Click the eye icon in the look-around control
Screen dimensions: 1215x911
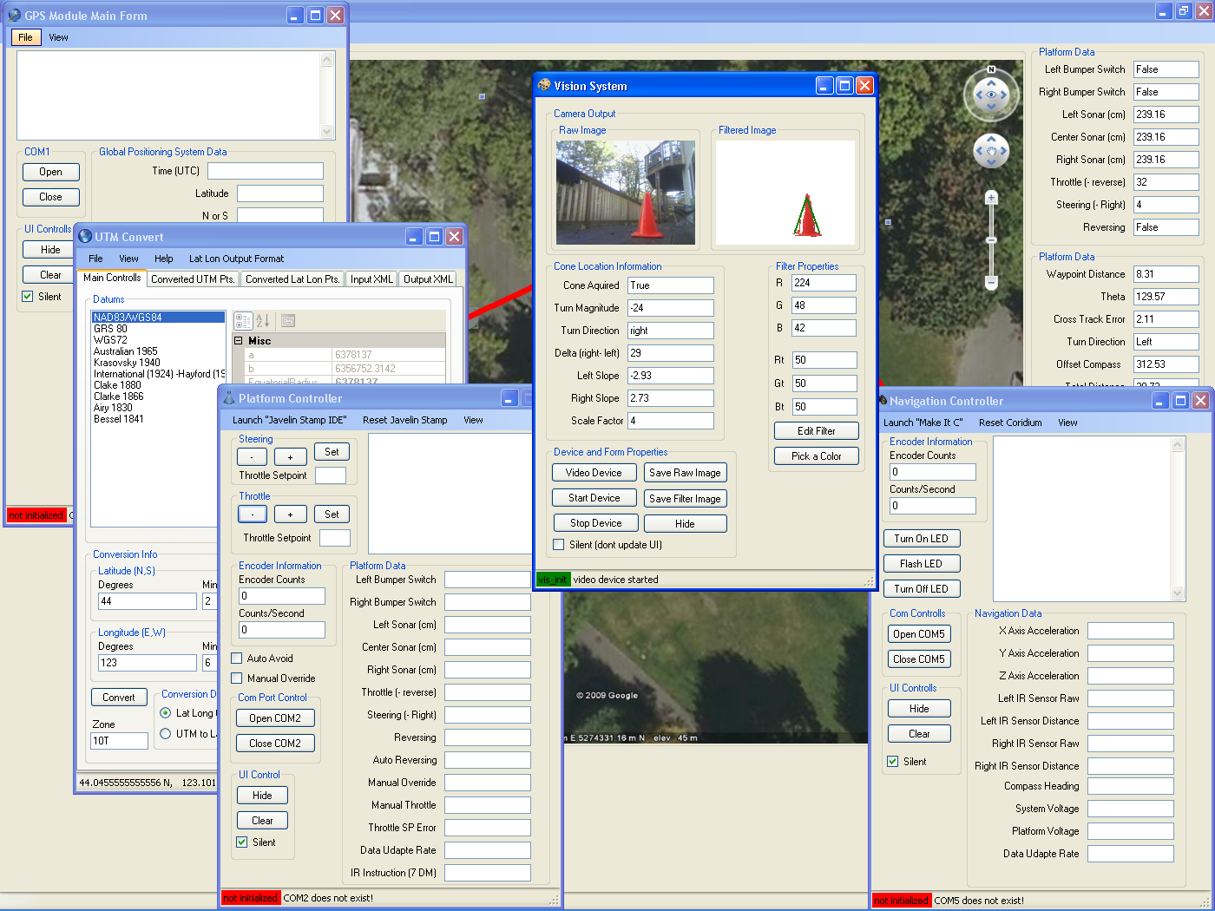coord(991,95)
